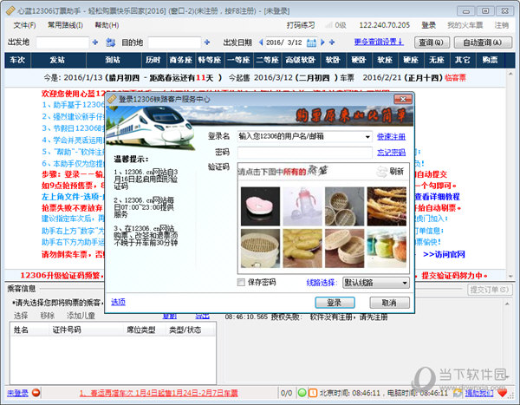Select the single bamboo steamer captcha image
Image resolution: width=520 pixels, height=405 pixels.
coord(260,248)
